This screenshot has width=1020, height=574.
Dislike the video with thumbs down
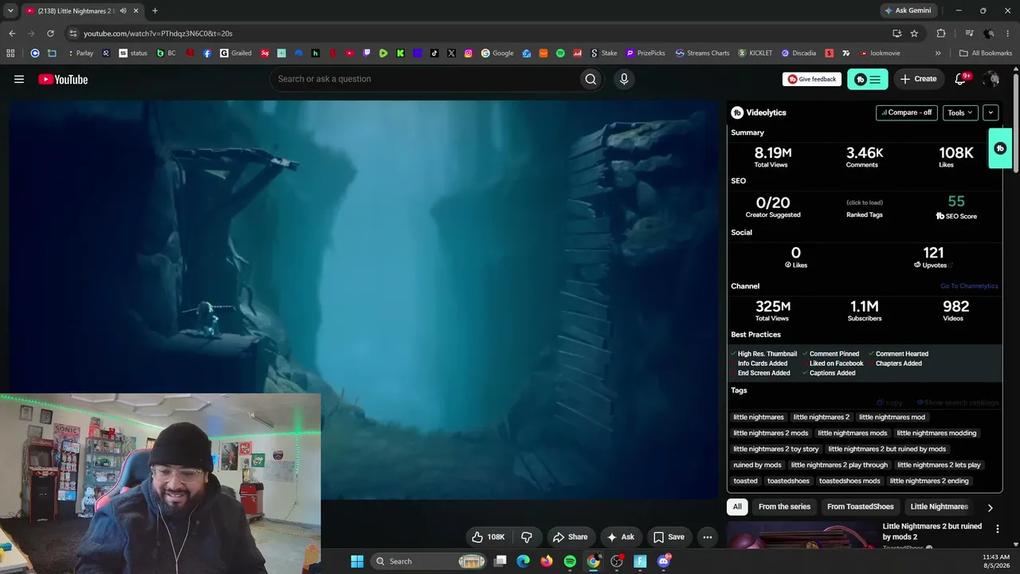pyautogui.click(x=527, y=537)
